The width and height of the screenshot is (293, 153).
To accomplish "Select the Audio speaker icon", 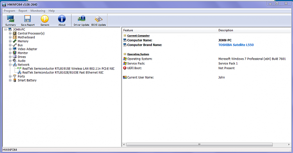I will coord(15,61).
